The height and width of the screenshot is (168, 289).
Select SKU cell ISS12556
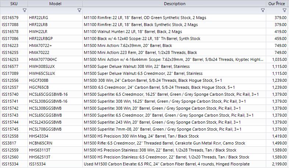[x=14, y=80]
